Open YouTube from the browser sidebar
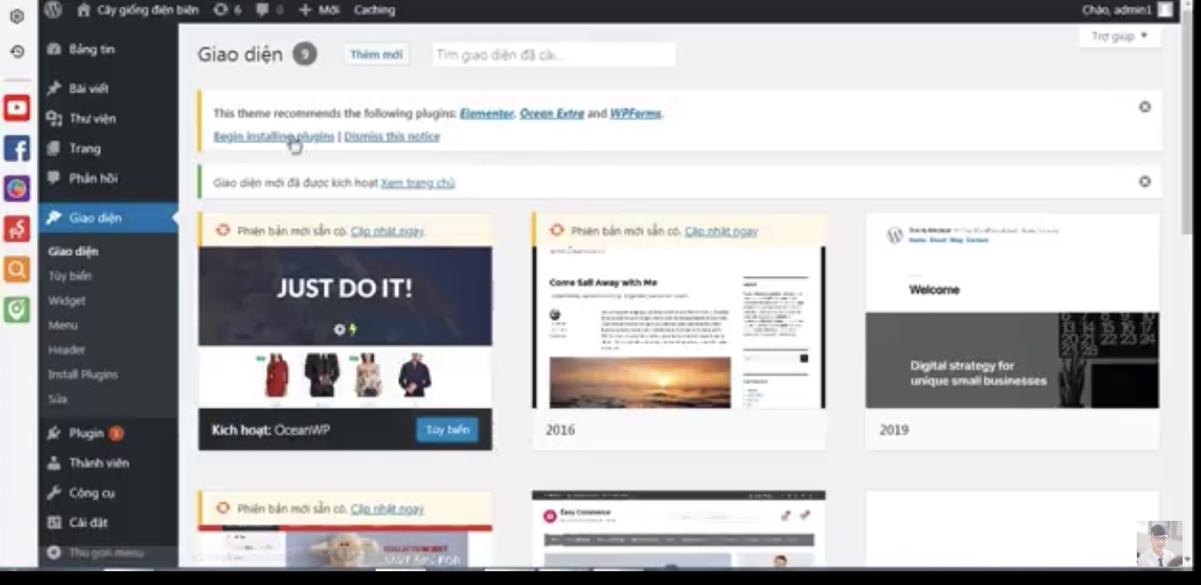 pyautogui.click(x=17, y=108)
